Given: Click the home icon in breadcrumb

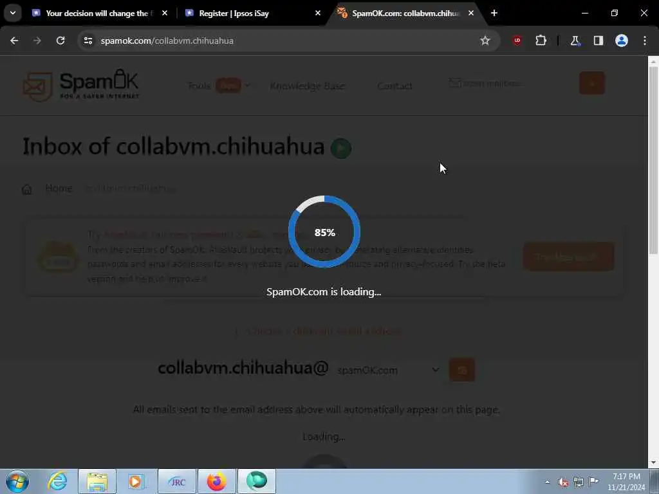Looking at the screenshot, I should (x=27, y=190).
